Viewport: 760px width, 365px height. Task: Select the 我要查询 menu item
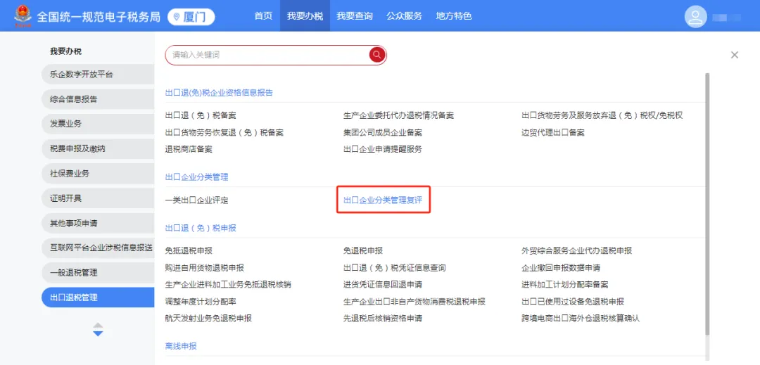pyautogui.click(x=355, y=16)
